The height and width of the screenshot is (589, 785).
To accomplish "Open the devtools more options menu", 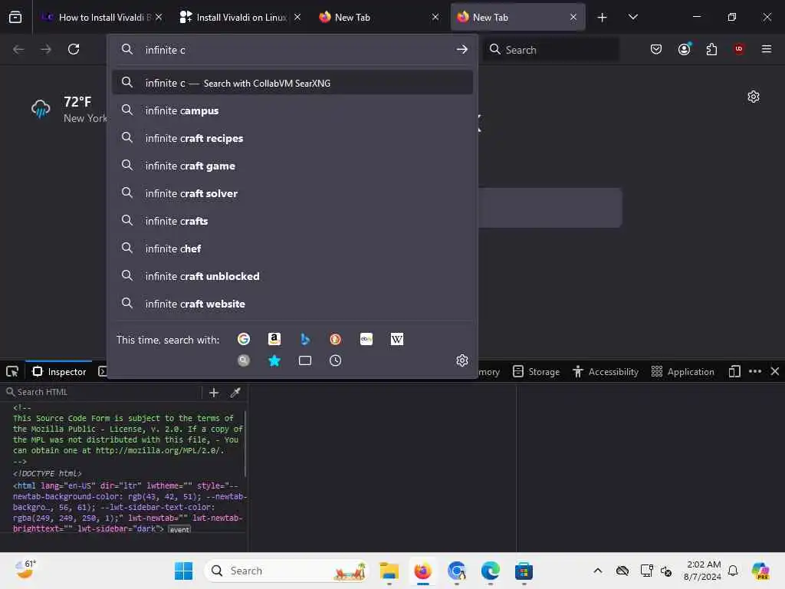I will click(755, 372).
